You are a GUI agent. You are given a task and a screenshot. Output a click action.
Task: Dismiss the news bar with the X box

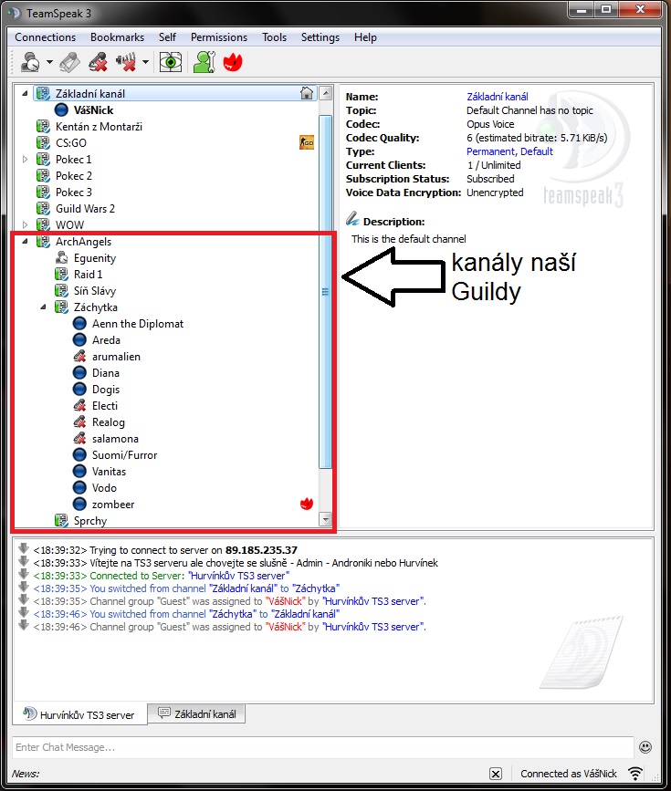(x=495, y=774)
